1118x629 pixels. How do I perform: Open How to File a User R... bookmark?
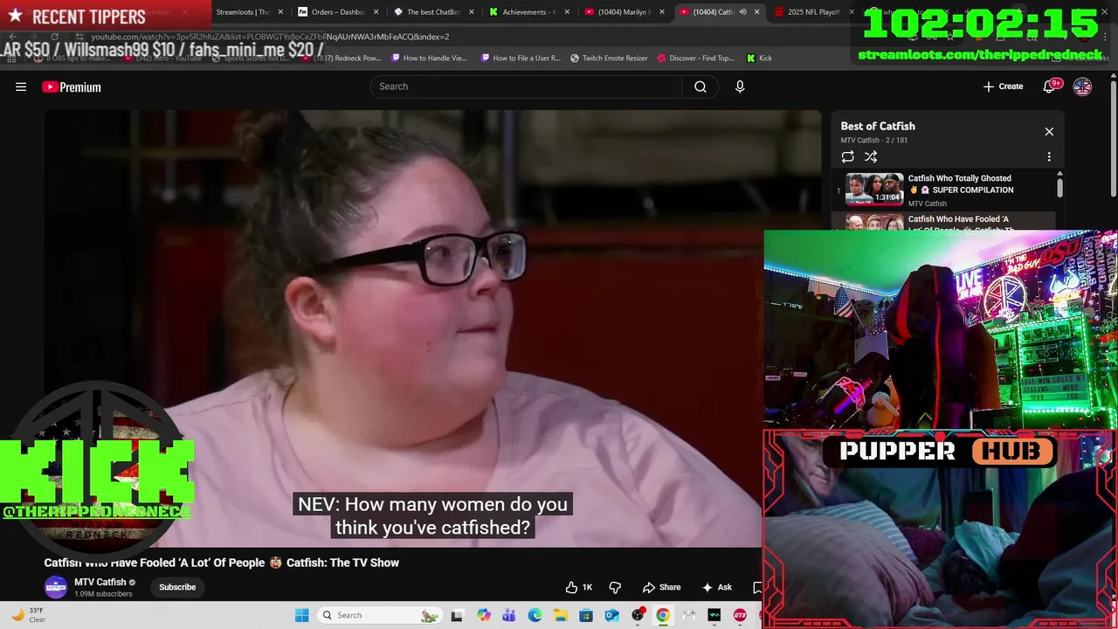click(x=521, y=58)
